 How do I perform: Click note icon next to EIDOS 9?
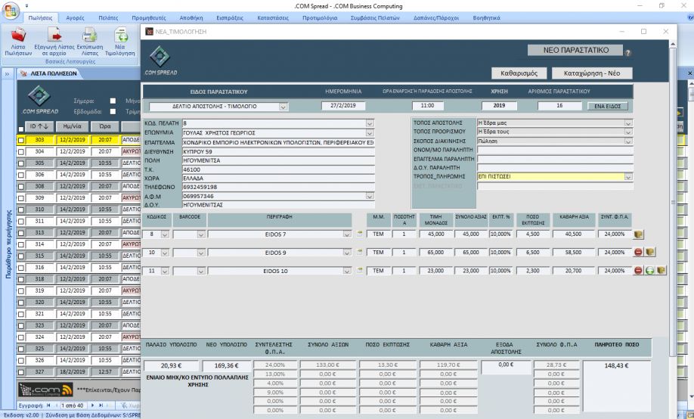tap(359, 252)
